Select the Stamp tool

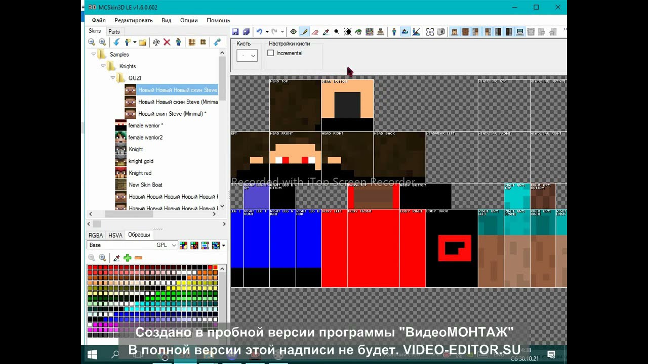click(380, 32)
